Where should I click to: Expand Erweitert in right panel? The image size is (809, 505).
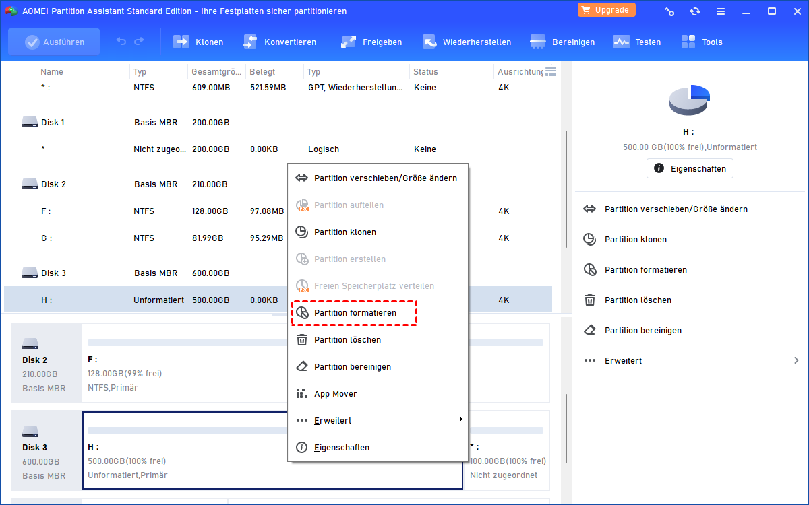(x=690, y=361)
